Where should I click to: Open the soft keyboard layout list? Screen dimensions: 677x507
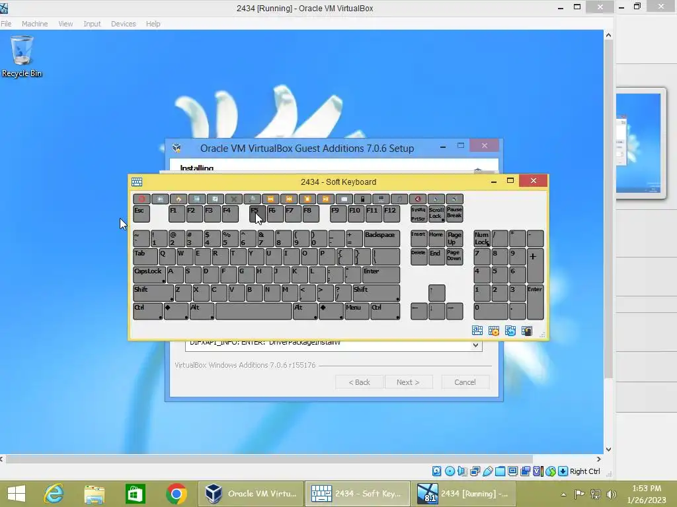click(x=477, y=331)
